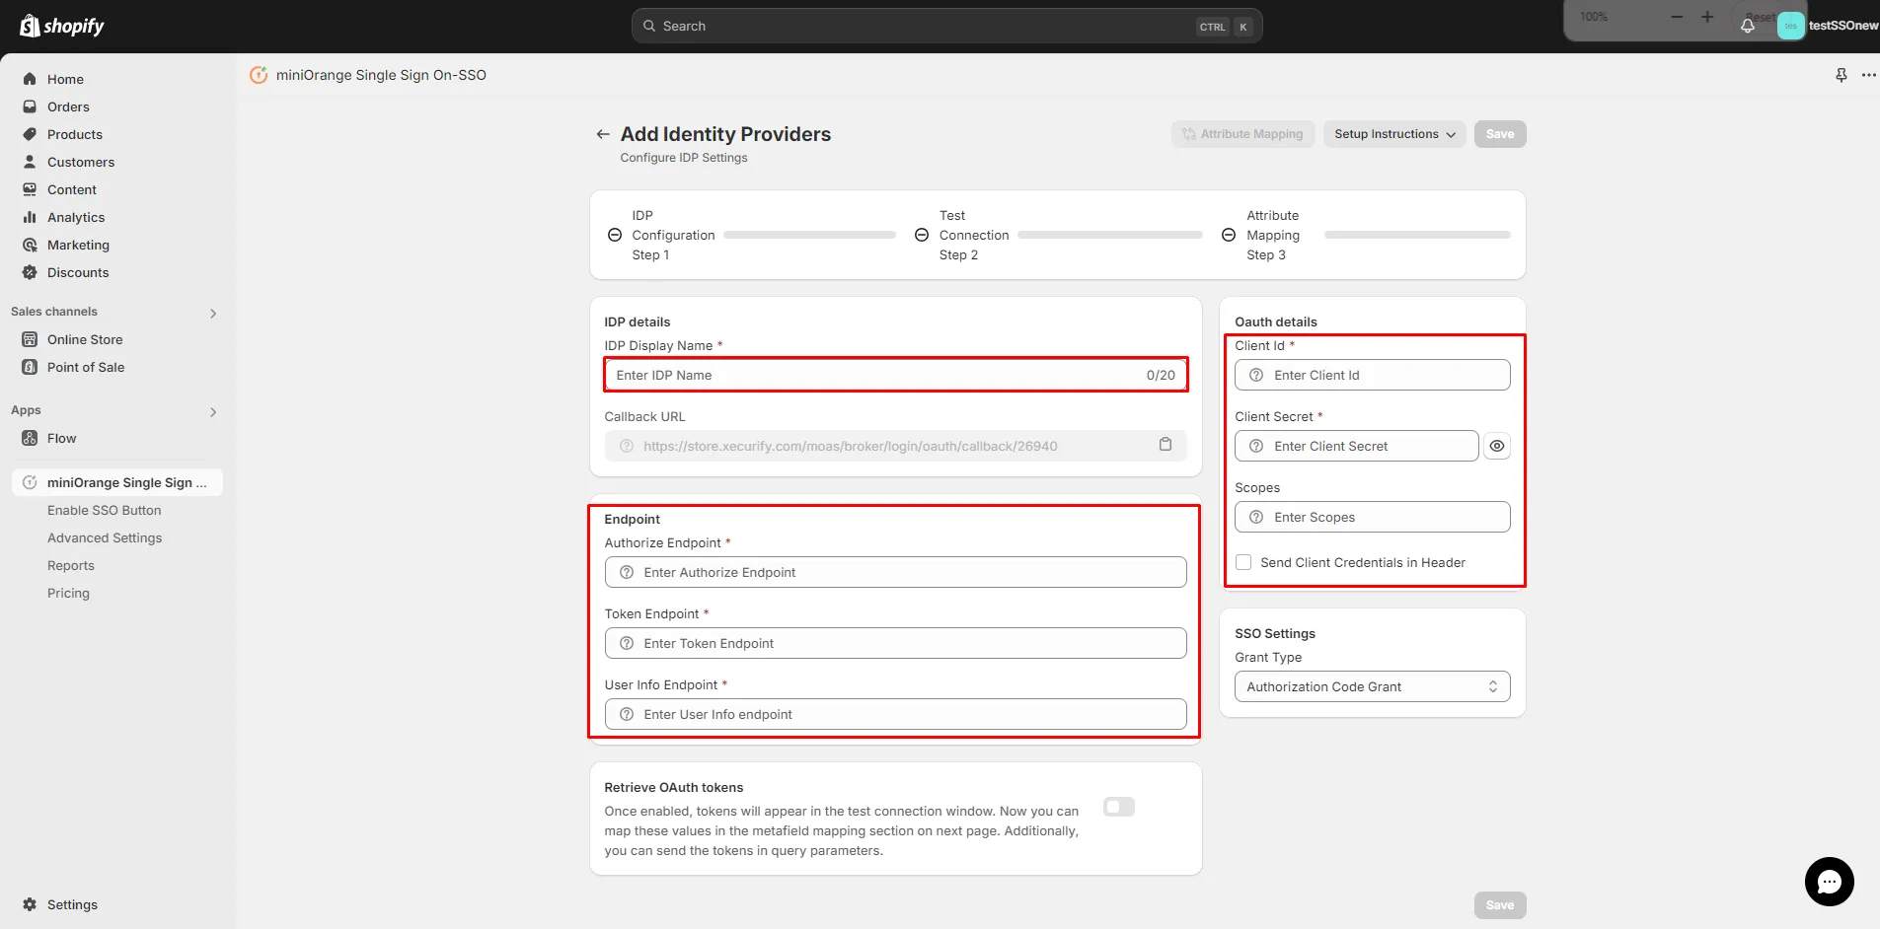Click Attribute Mapping step progress bar
The image size is (1880, 929).
click(1417, 235)
